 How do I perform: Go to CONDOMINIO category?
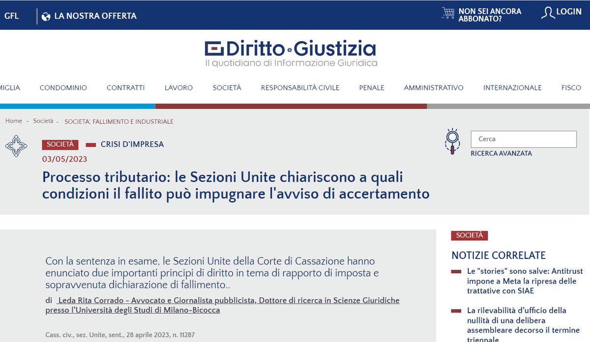click(63, 88)
